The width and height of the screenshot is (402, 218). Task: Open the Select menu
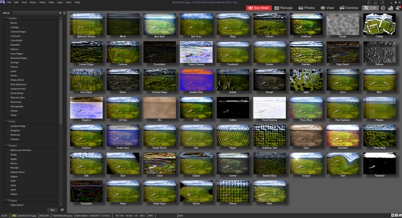coord(42,2)
